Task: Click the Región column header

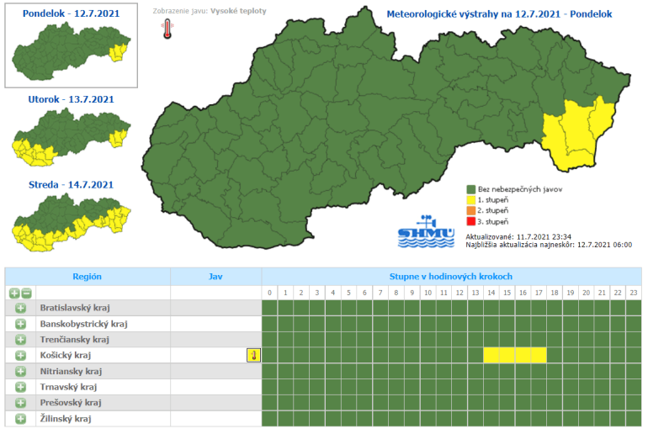Action: pos(88,276)
